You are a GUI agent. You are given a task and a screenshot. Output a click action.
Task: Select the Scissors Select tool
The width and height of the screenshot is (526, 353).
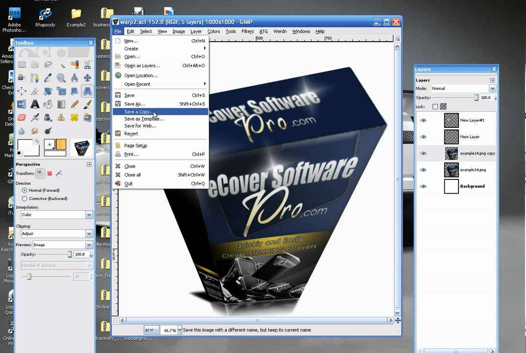(x=88, y=65)
